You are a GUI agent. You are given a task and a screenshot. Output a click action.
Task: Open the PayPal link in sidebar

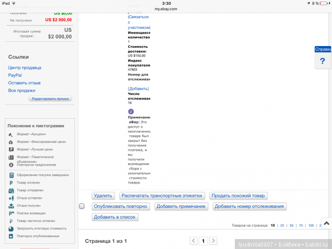tap(15, 75)
